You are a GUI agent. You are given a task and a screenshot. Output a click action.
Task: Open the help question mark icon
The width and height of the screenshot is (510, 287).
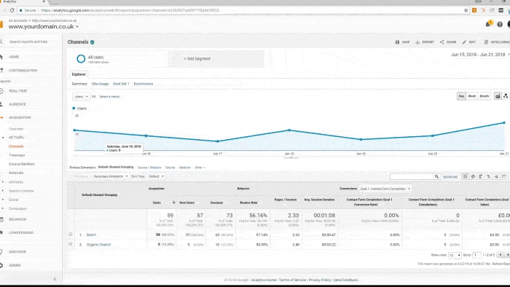(x=500, y=24)
